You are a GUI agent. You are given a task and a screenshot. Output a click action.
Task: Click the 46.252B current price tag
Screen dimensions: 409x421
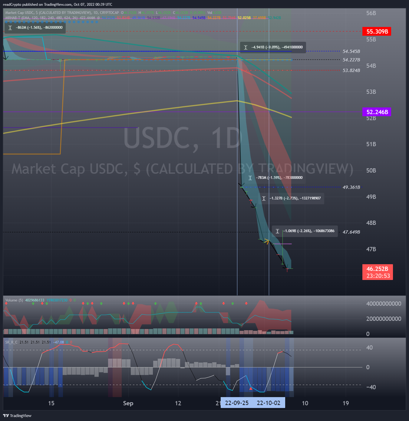click(x=377, y=269)
